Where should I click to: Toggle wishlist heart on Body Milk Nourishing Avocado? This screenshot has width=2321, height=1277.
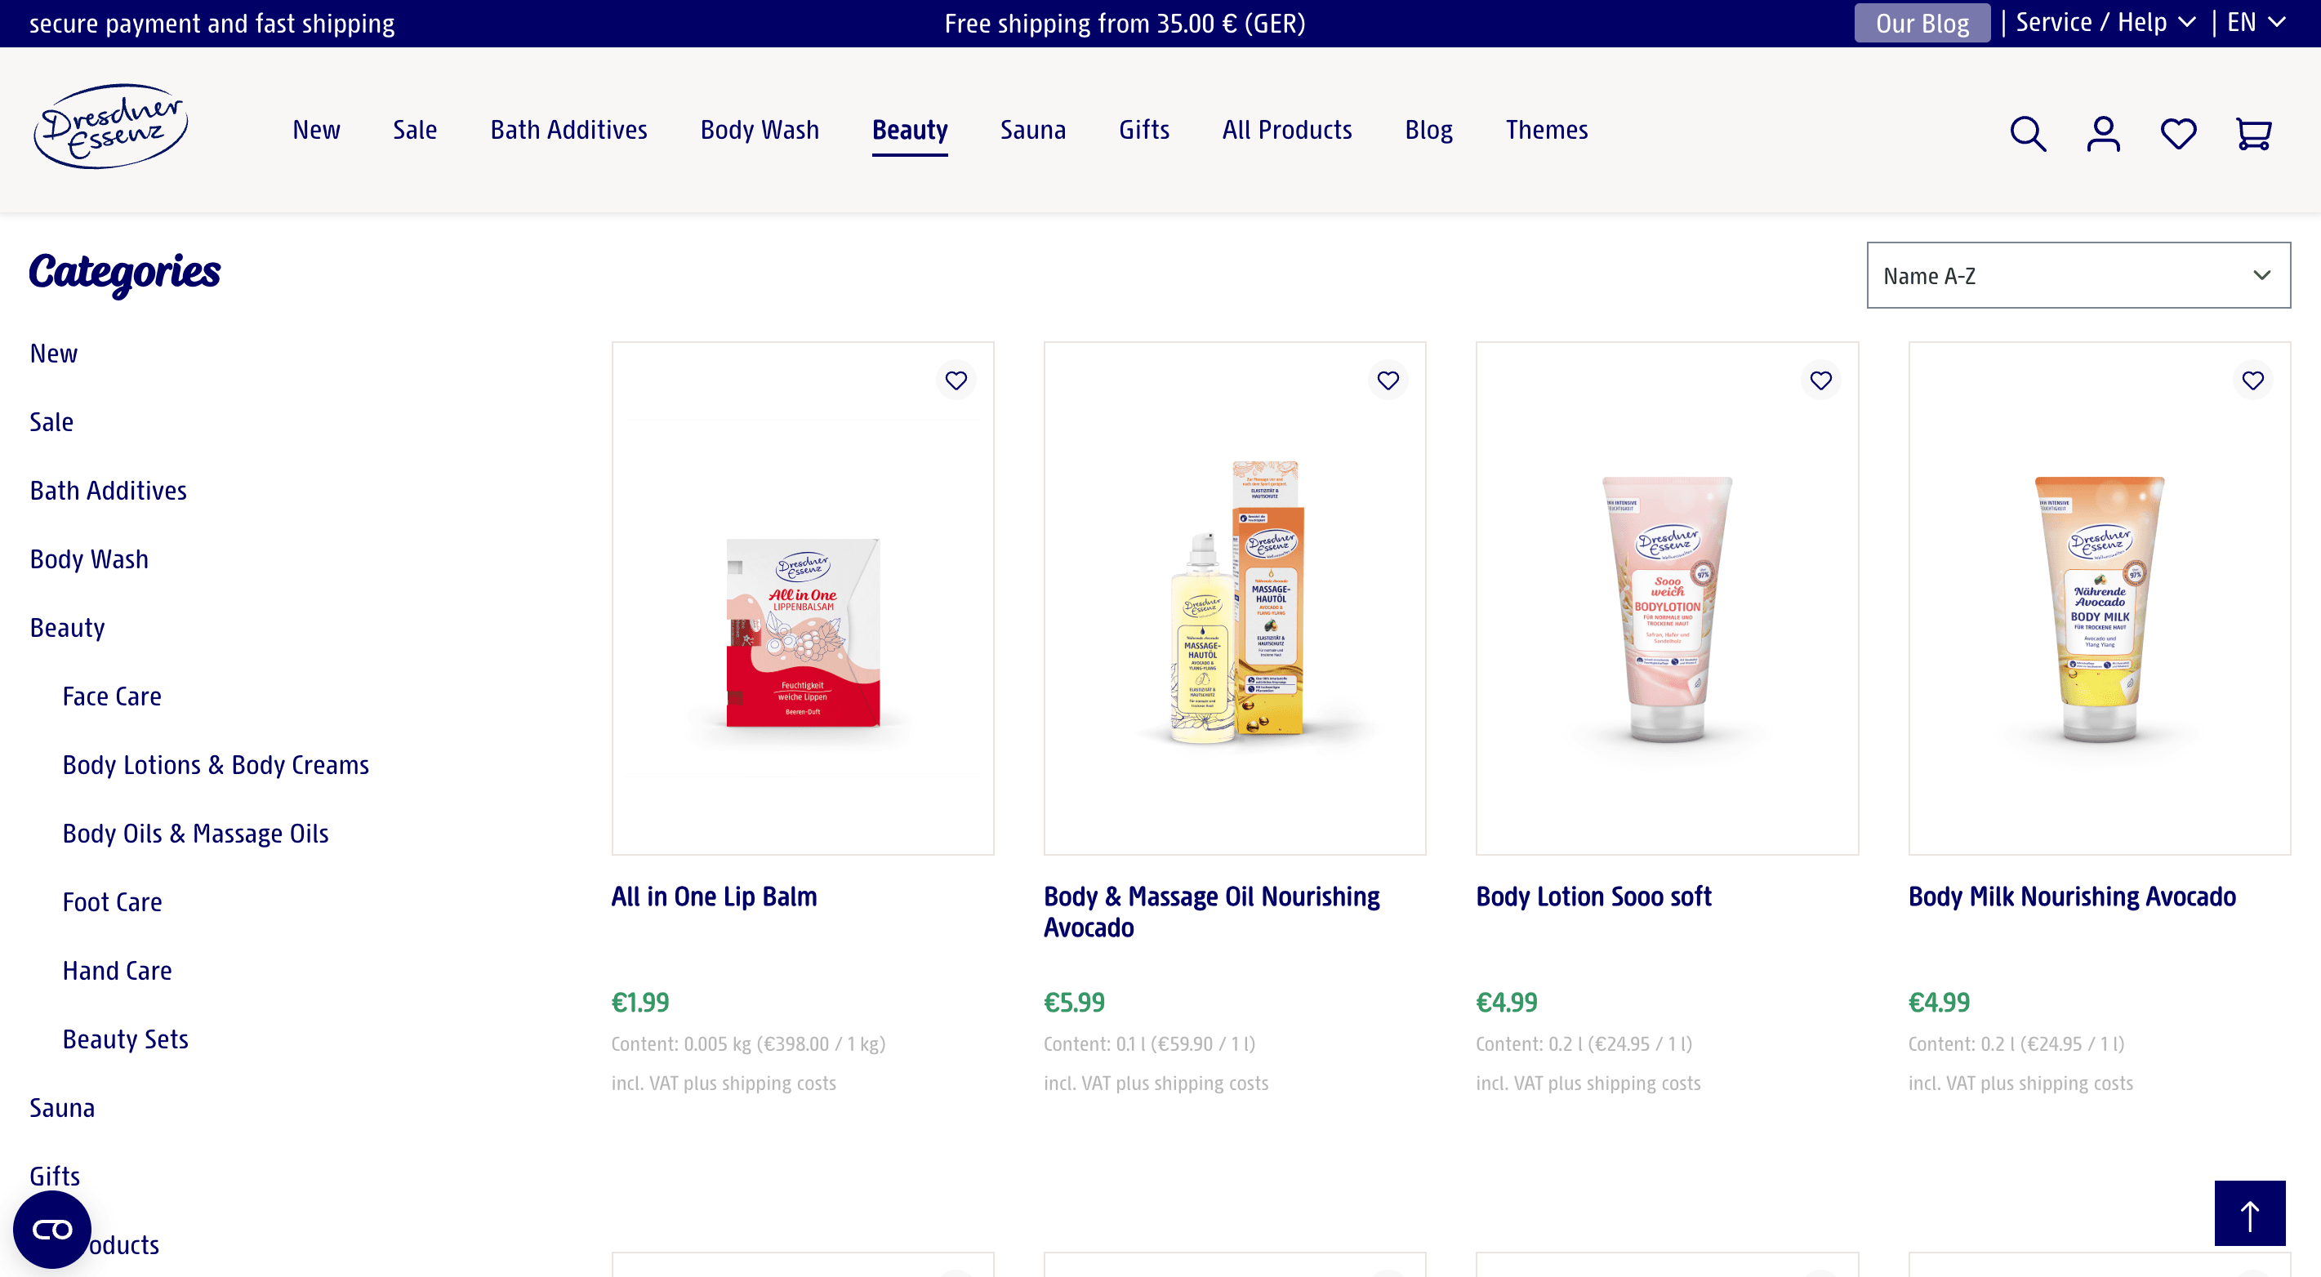pos(2252,380)
